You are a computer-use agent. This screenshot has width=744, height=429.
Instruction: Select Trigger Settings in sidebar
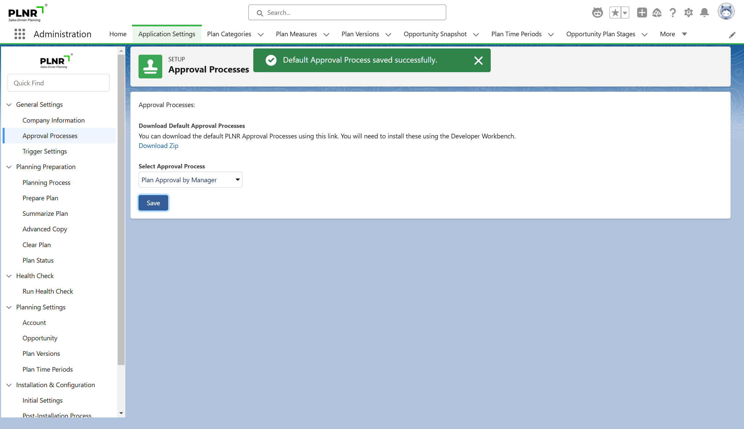click(45, 151)
